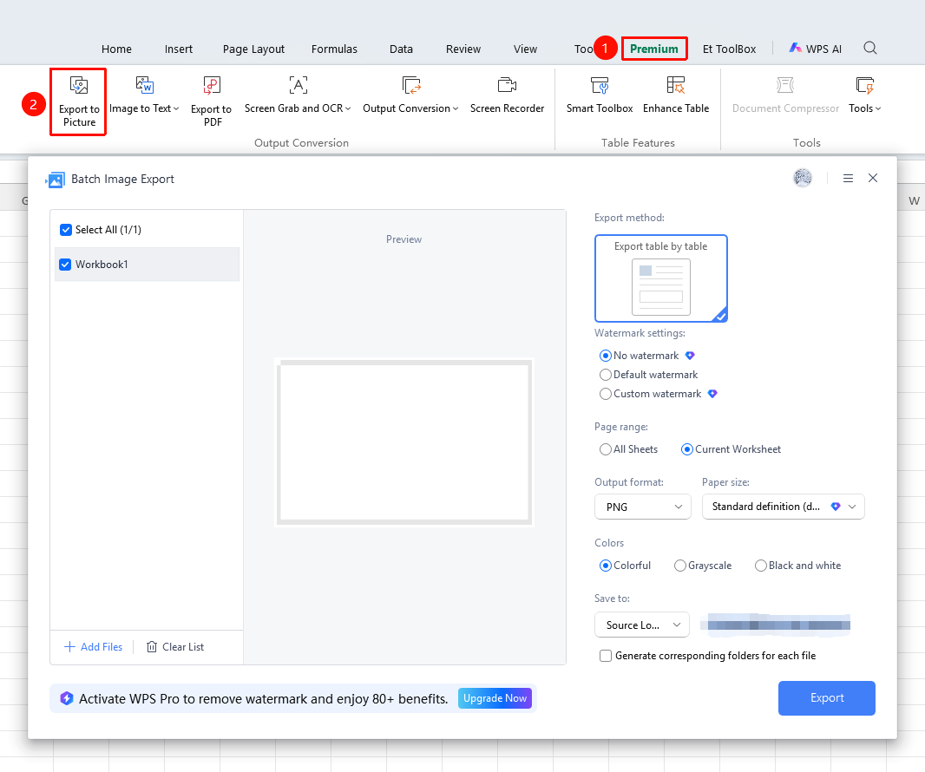Open the dialog hamburger menu icon
This screenshot has height=772, width=925.
pos(848,178)
